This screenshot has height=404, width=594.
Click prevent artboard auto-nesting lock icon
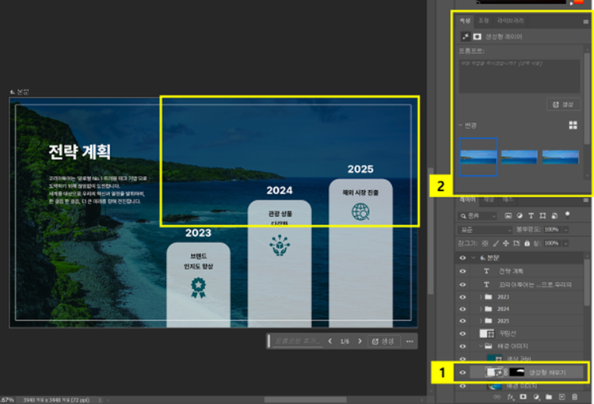click(516, 243)
